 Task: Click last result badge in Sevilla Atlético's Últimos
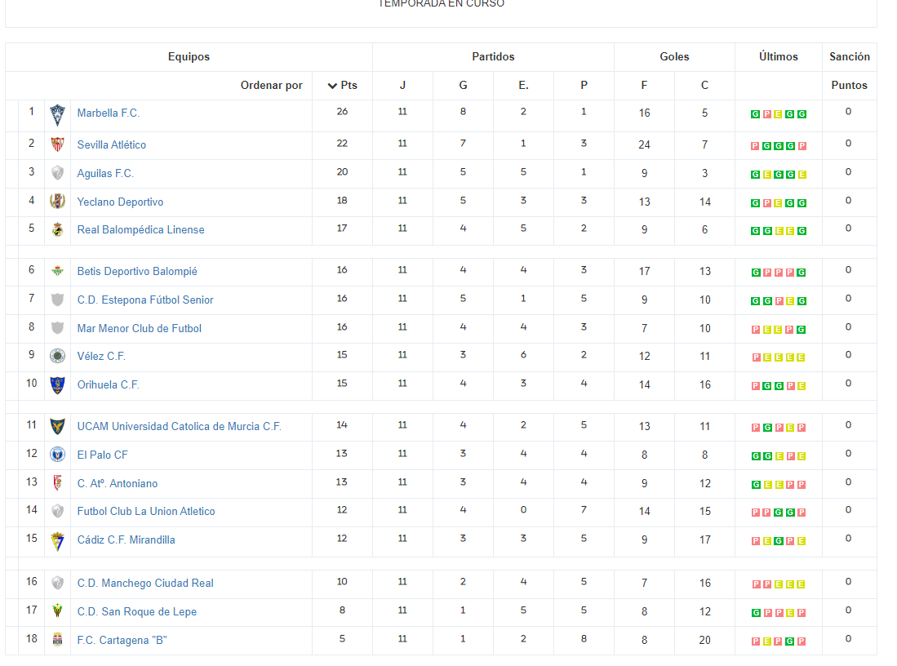(x=802, y=146)
